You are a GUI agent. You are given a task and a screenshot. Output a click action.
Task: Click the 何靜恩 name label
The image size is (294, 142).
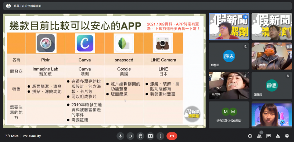pyautogui.click(x=215, y=65)
